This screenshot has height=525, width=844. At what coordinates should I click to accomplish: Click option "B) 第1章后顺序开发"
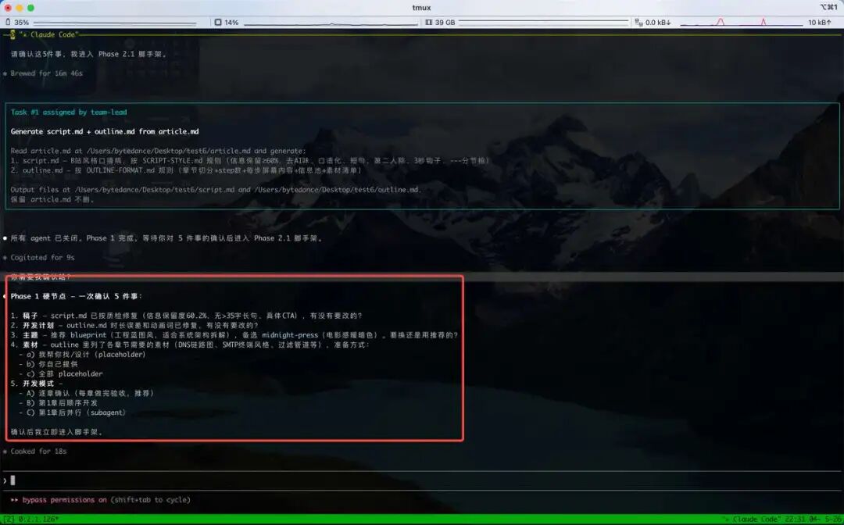click(x=59, y=403)
